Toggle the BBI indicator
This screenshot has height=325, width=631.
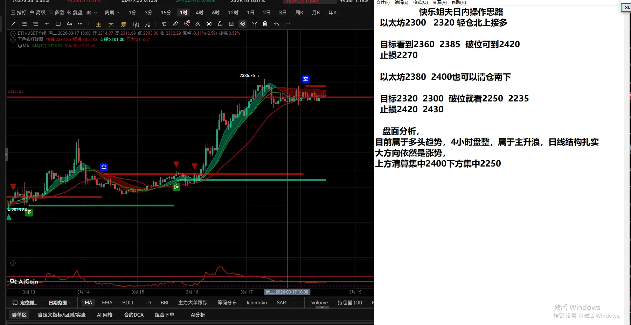pyautogui.click(x=165, y=303)
